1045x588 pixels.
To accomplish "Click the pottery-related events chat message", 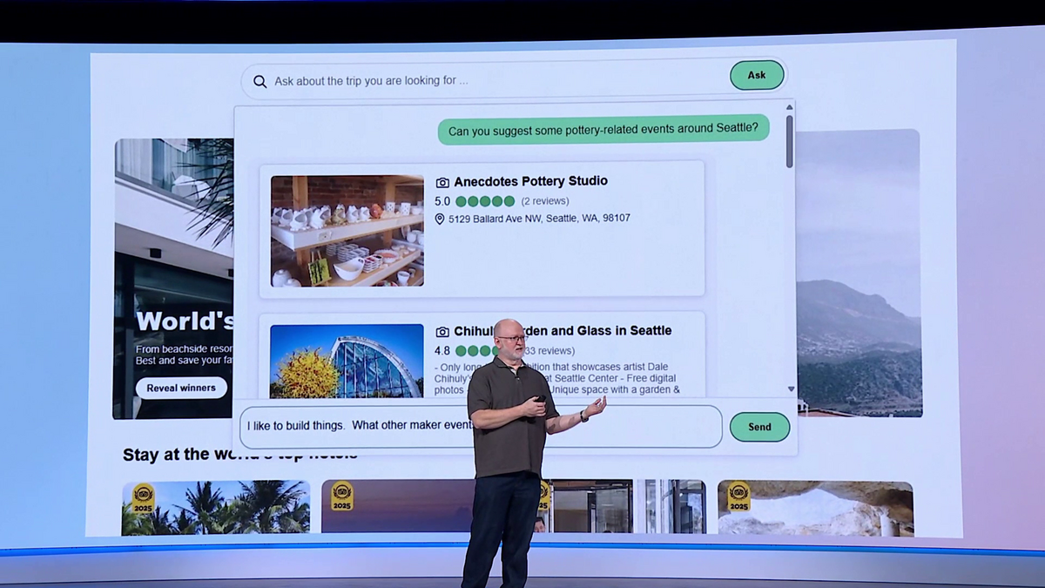I will click(603, 130).
